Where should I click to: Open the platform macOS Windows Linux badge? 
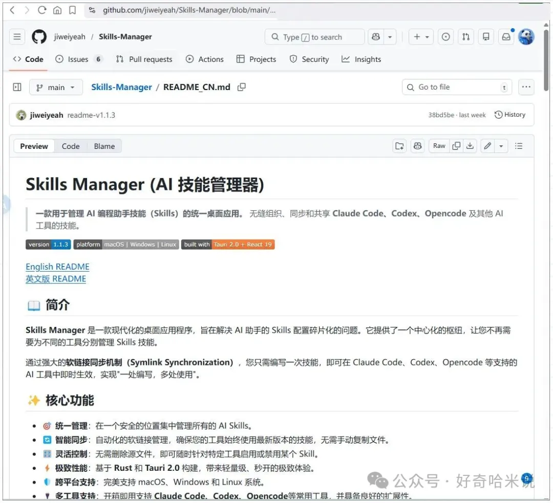point(126,245)
